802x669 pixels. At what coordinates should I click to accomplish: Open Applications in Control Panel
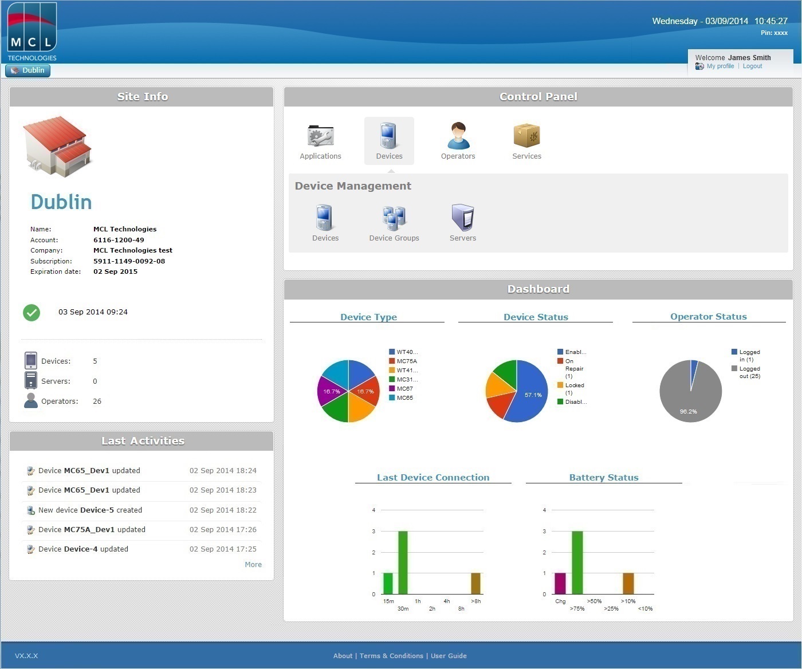point(320,141)
